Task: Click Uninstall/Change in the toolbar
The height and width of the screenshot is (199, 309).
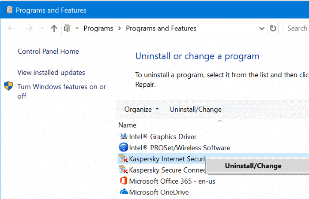Action: click(196, 110)
